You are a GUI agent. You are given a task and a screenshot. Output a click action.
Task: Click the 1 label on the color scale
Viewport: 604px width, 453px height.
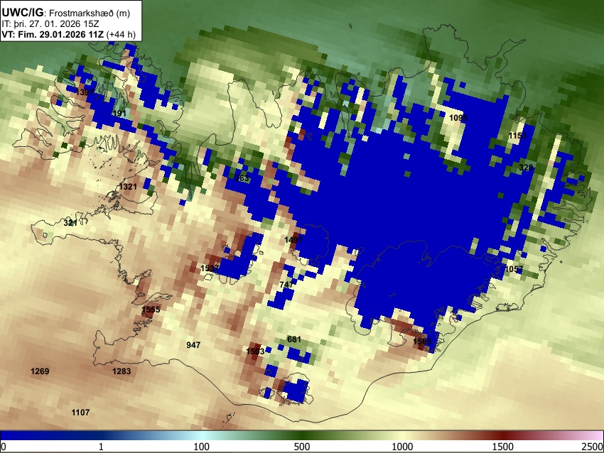101,447
